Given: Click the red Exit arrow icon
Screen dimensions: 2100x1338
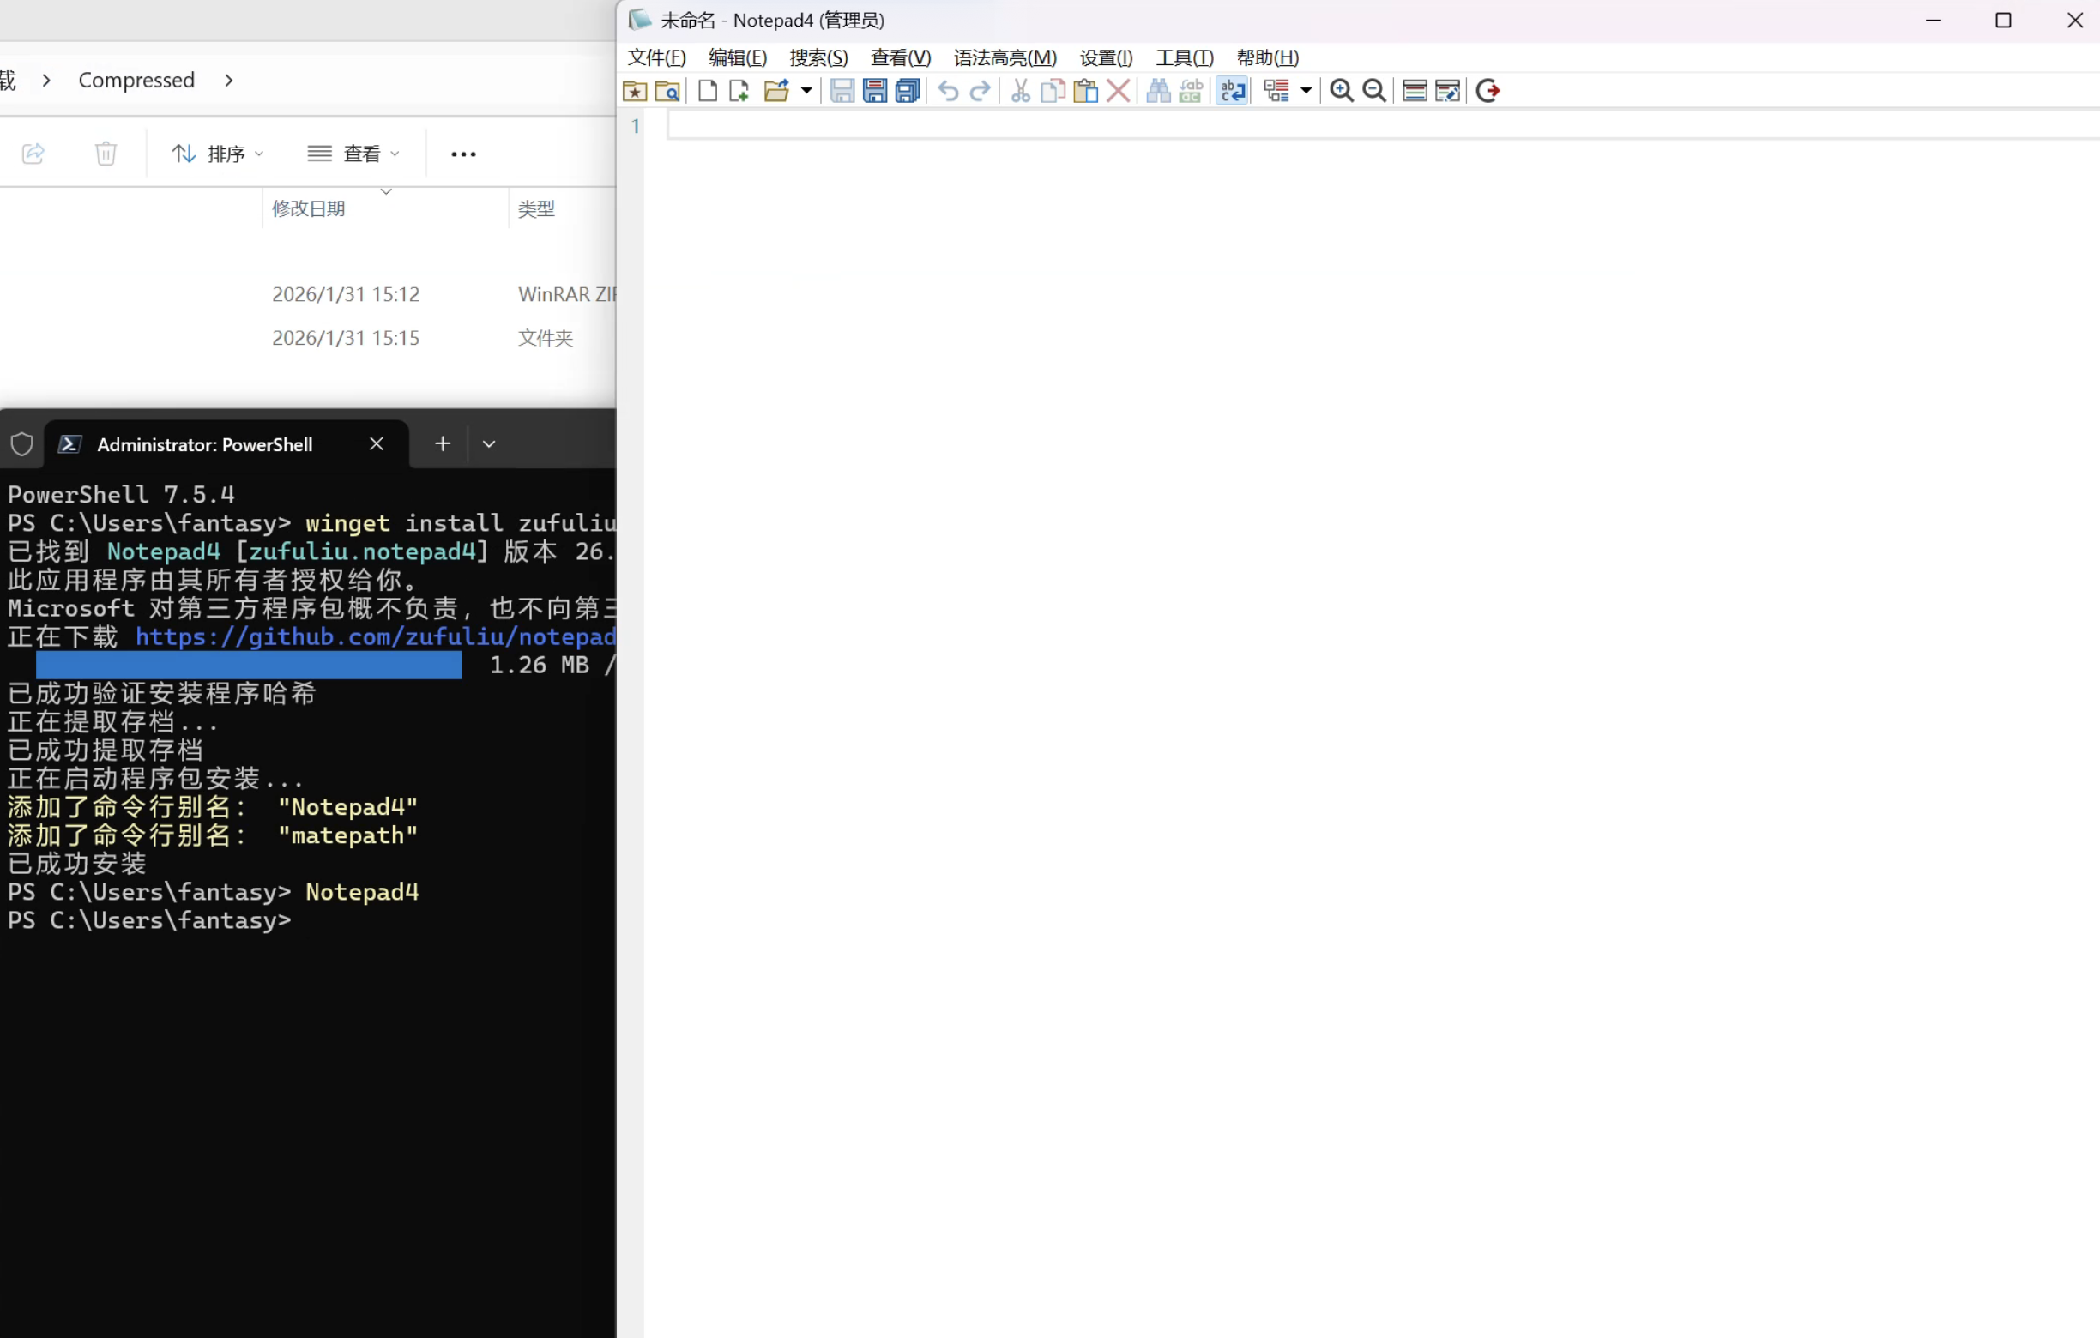Looking at the screenshot, I should pyautogui.click(x=1487, y=91).
